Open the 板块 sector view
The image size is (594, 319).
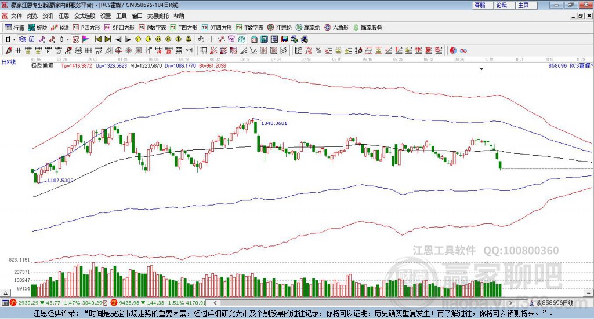point(37,28)
